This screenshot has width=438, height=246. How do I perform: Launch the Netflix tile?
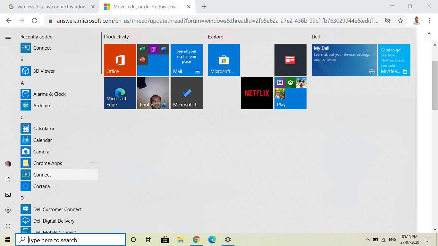click(x=257, y=93)
